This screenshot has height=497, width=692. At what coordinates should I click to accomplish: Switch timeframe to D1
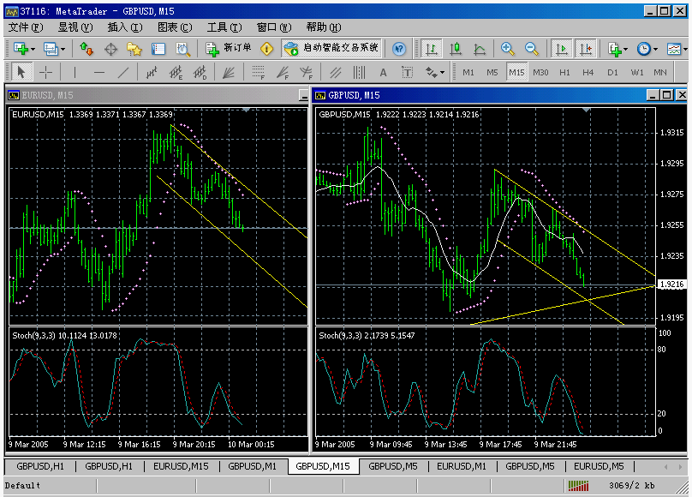[x=612, y=72]
